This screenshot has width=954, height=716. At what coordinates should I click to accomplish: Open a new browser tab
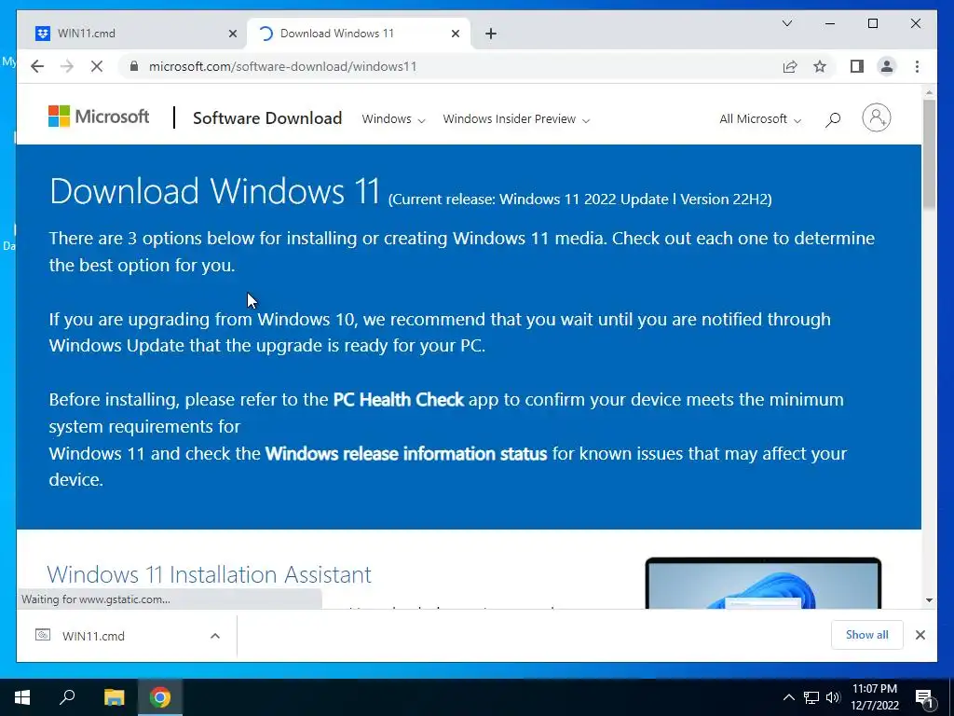coord(491,34)
